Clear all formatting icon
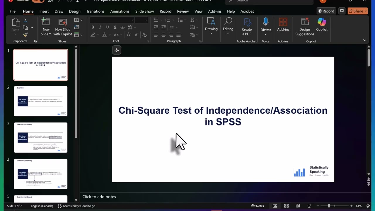Viewport: 375px width, 211px height. [x=144, y=35]
